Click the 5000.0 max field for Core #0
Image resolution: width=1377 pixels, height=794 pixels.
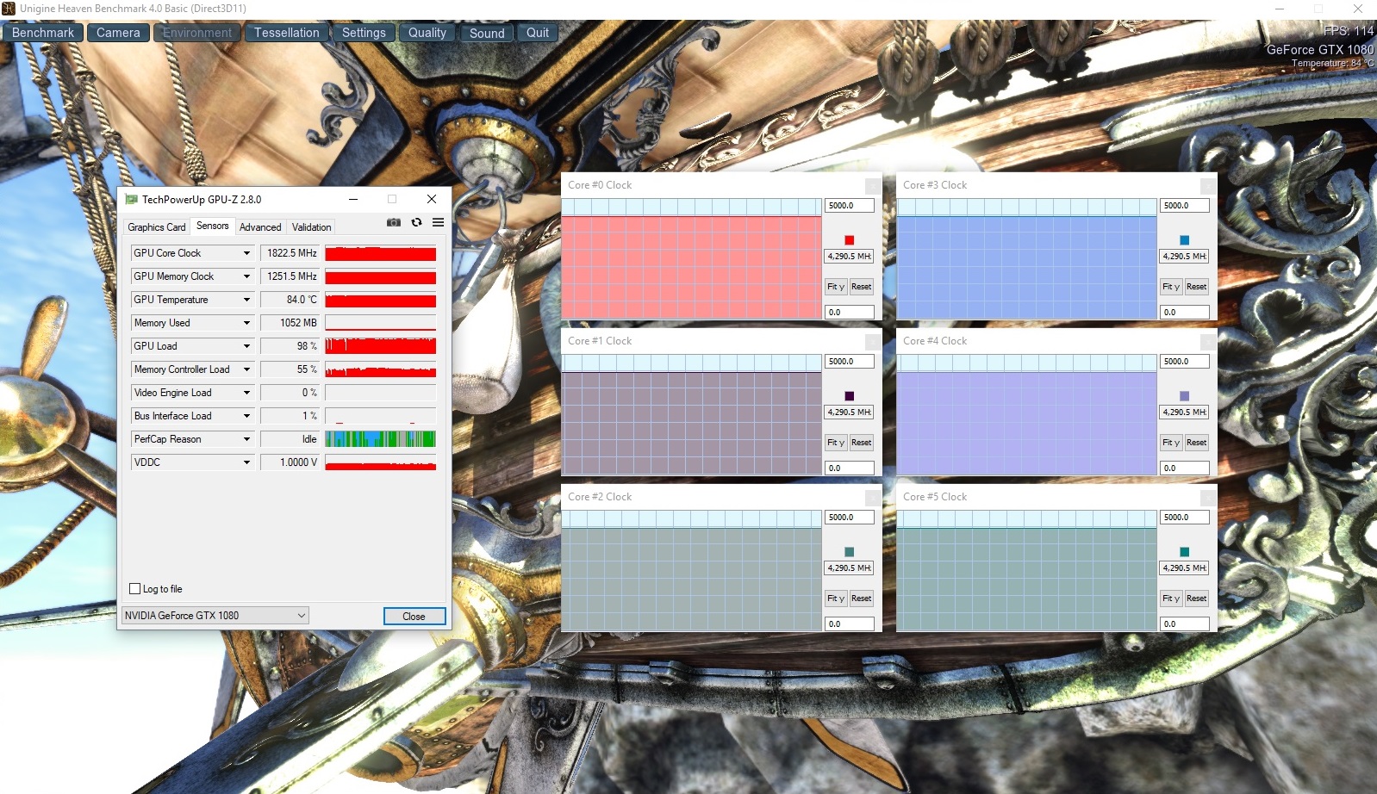pyautogui.click(x=850, y=206)
